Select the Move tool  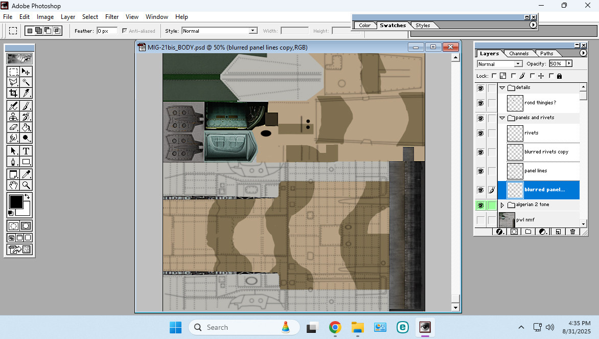tap(26, 72)
